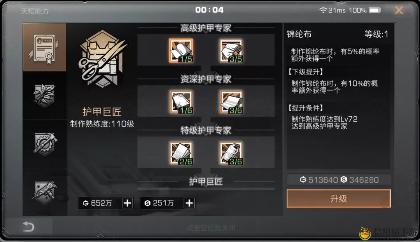Screen dimensions: 420x242
Task: Pick the skill icon labeled 1/6
Action: coord(181,102)
